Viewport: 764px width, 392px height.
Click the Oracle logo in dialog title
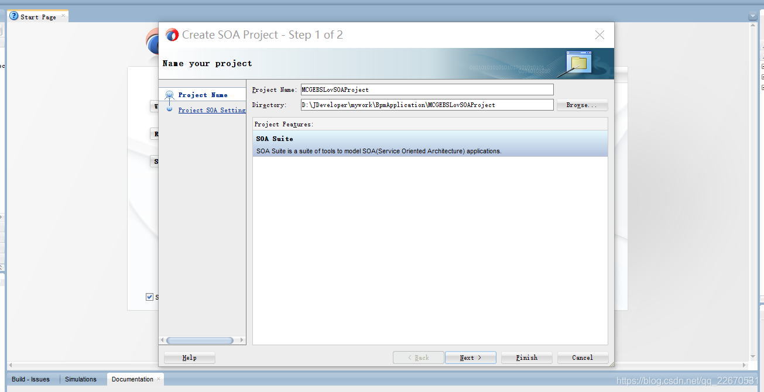point(172,35)
